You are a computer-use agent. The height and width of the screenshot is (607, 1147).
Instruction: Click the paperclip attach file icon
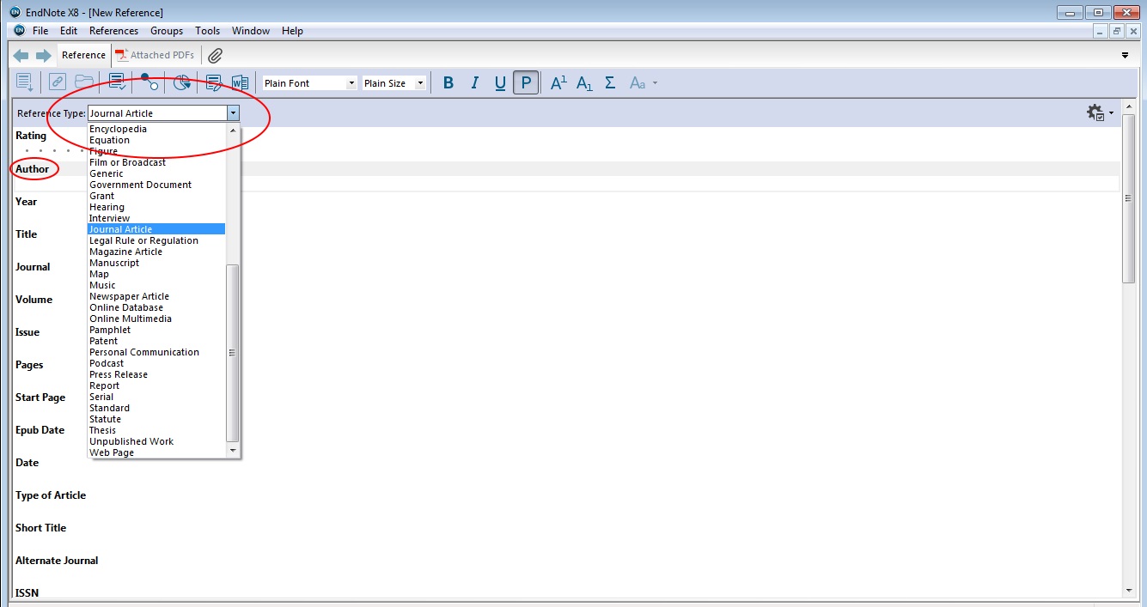[x=215, y=55]
